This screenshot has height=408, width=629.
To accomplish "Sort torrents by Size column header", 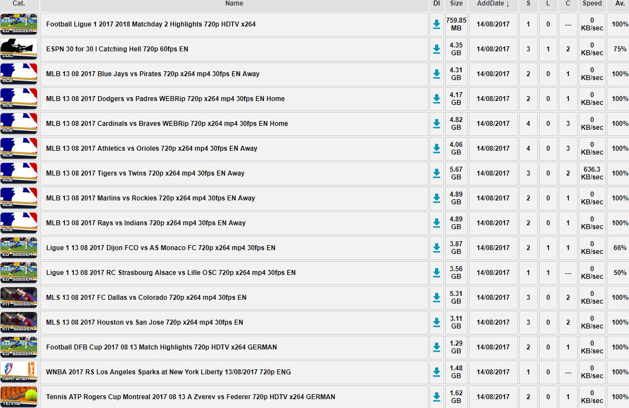I will click(x=456, y=4).
